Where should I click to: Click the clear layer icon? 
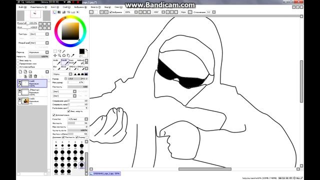tap(30, 76)
